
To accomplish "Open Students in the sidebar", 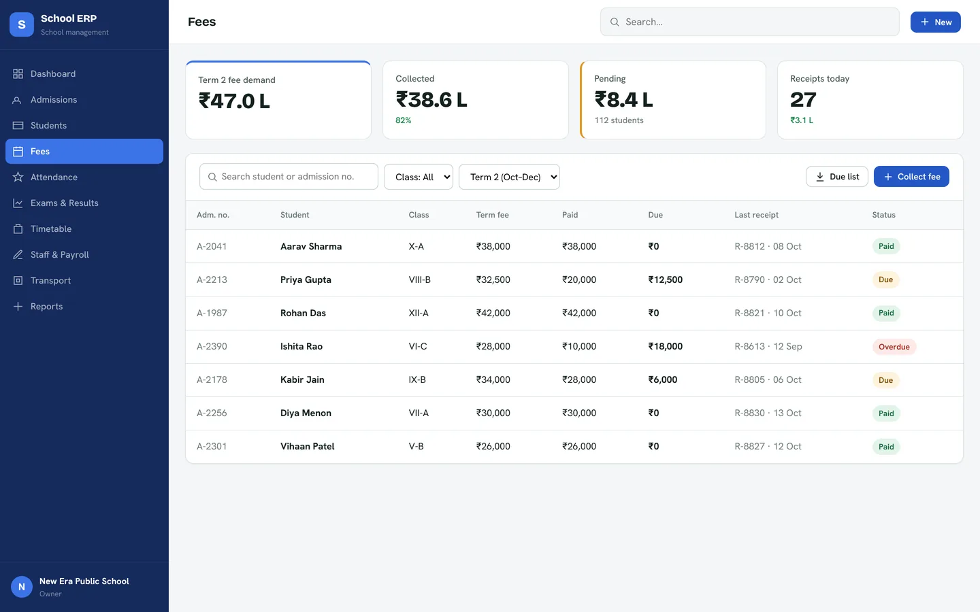I will (x=84, y=125).
